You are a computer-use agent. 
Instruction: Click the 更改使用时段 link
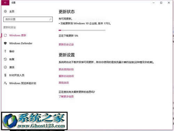[x=66, y=69]
